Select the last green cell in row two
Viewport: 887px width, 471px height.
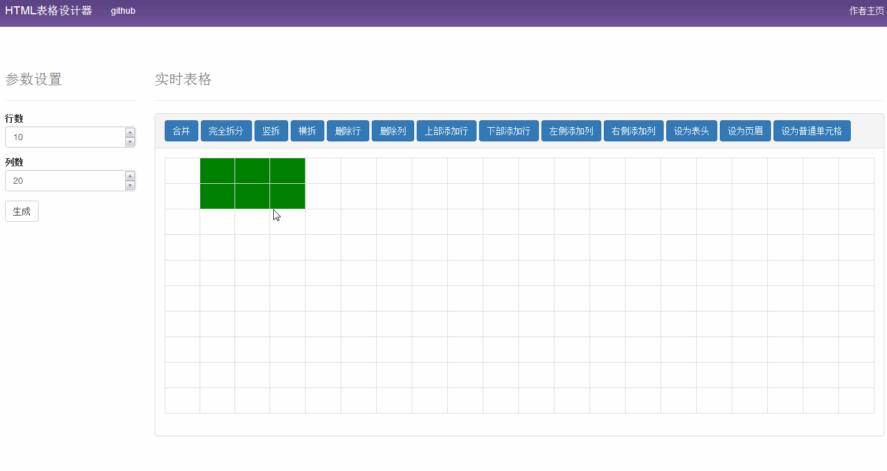tap(288, 196)
